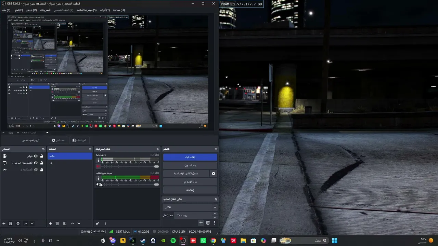The width and height of the screenshot is (438, 246).
Task: Open Discord from the taskbar
Action: (113, 241)
